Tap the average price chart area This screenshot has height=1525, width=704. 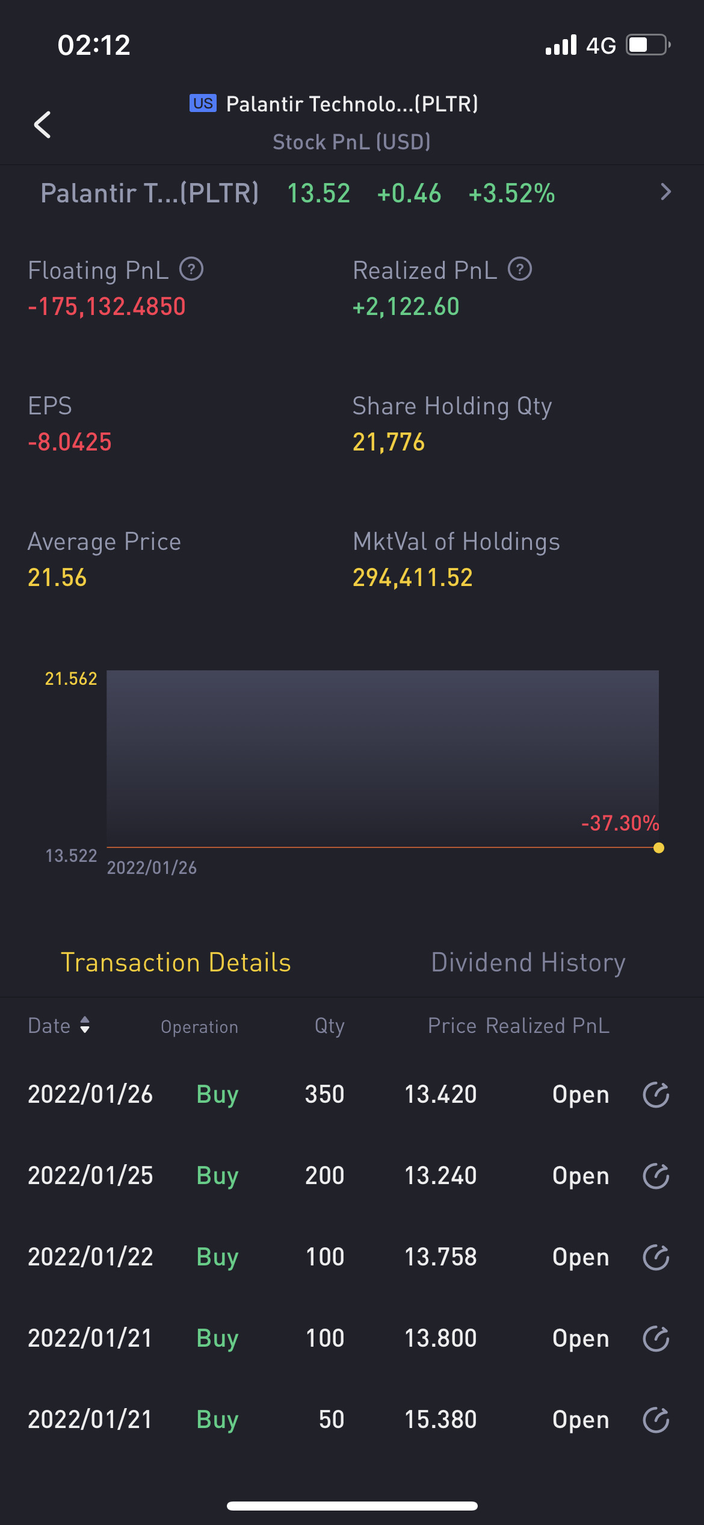coord(383,753)
